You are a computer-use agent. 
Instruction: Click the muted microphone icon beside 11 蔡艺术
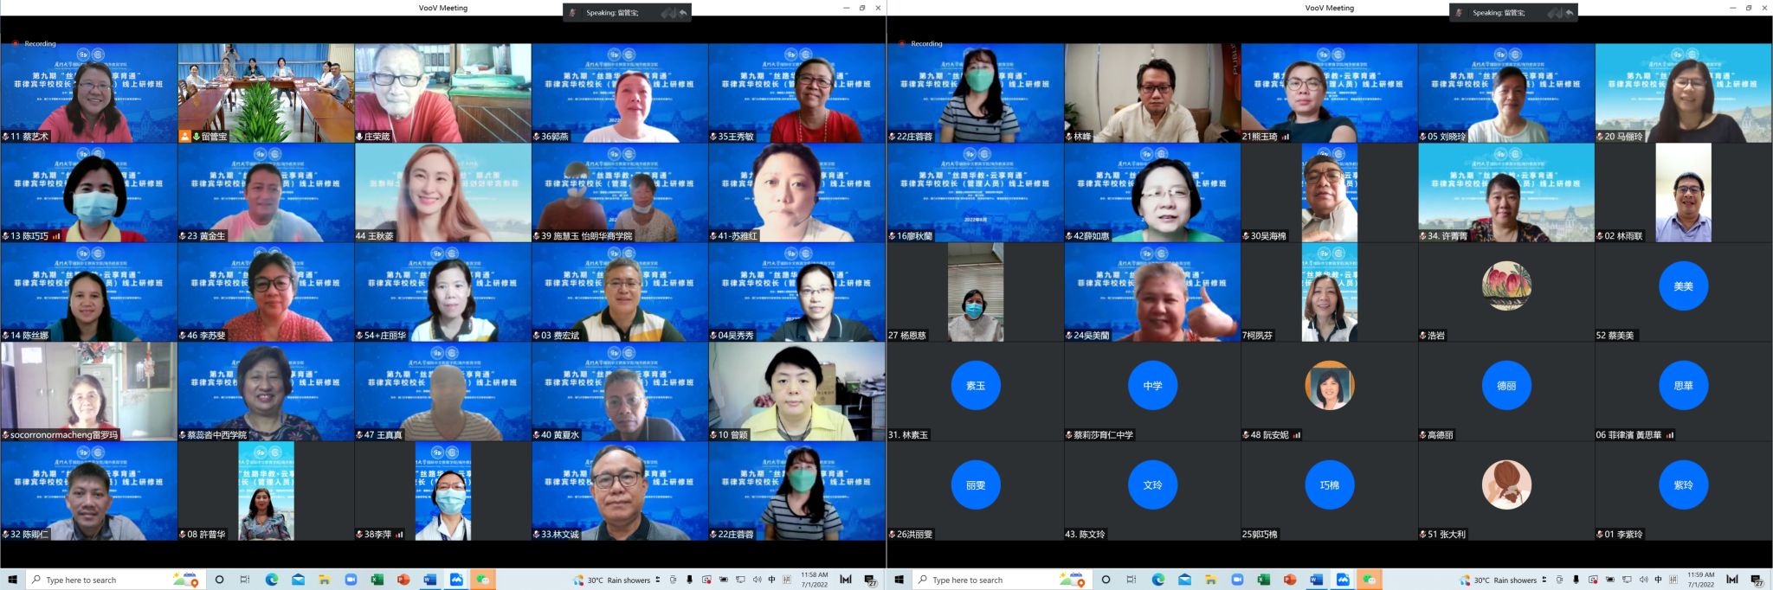click(6, 137)
